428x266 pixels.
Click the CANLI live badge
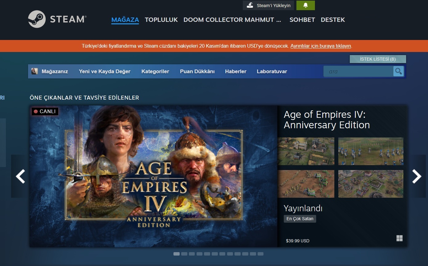45,111
